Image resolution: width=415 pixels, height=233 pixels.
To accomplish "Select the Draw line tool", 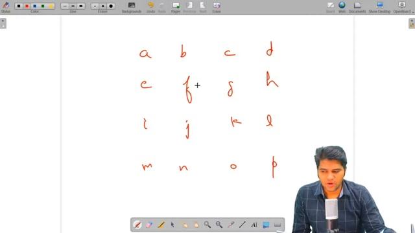I will tap(243, 225).
